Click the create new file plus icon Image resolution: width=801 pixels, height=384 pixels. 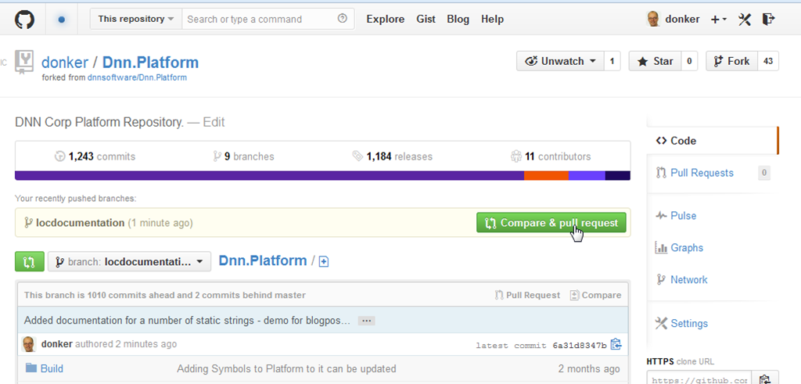tap(324, 261)
